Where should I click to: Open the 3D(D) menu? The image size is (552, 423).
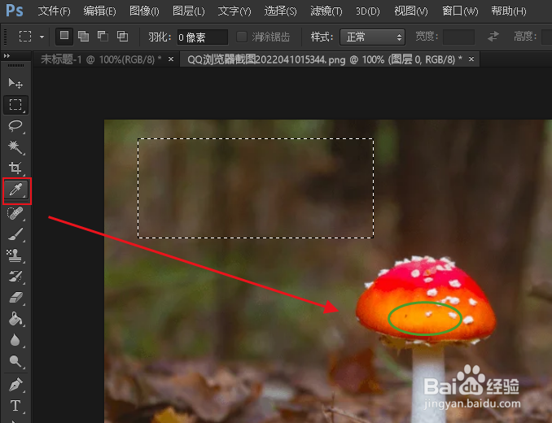[x=367, y=11]
